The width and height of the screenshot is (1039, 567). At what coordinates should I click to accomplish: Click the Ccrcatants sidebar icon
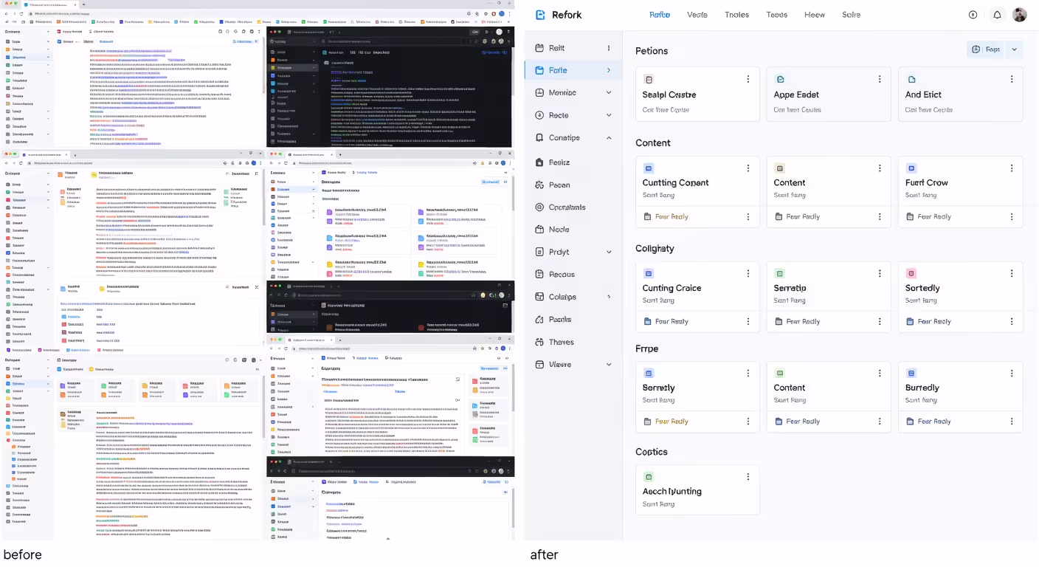coord(540,207)
